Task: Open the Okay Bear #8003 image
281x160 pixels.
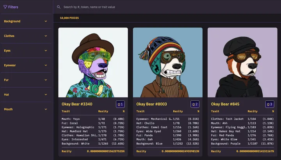Action: click(x=168, y=62)
